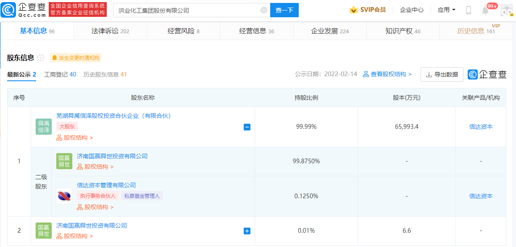516x247 pixels.
Task: Select 工商登记 sub-tab
Action: click(60, 74)
